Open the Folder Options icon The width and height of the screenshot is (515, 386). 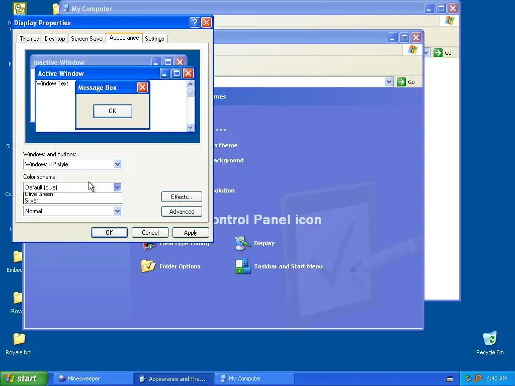[148, 266]
